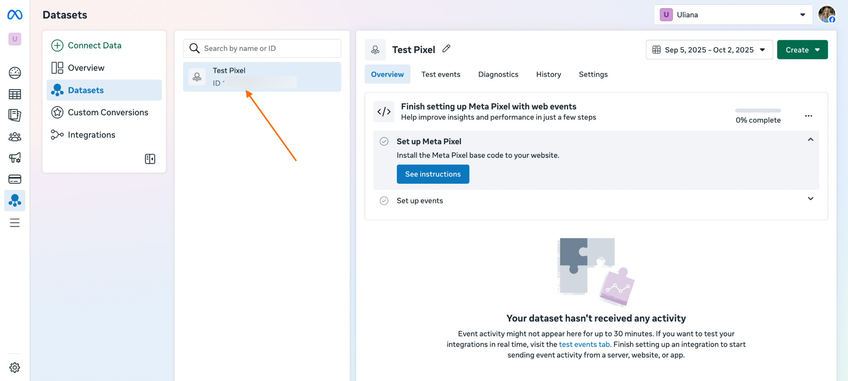
Task: Click the Set up events label
Action: [420, 201]
